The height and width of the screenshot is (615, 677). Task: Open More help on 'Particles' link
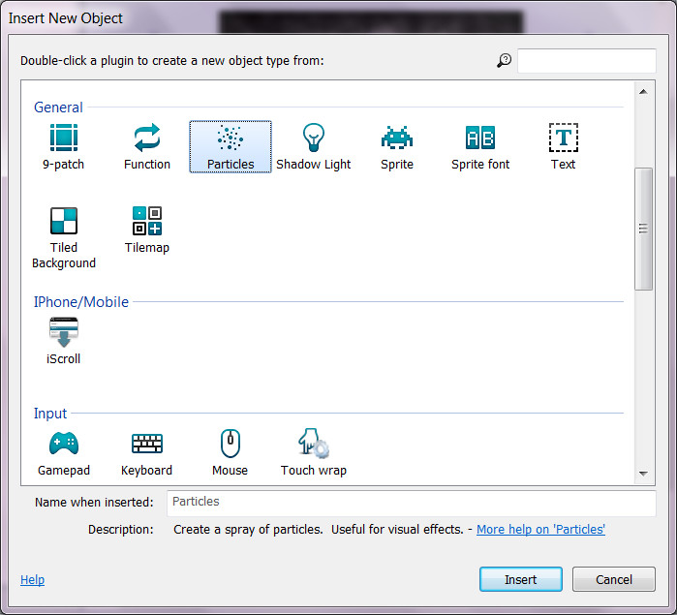tap(540, 530)
